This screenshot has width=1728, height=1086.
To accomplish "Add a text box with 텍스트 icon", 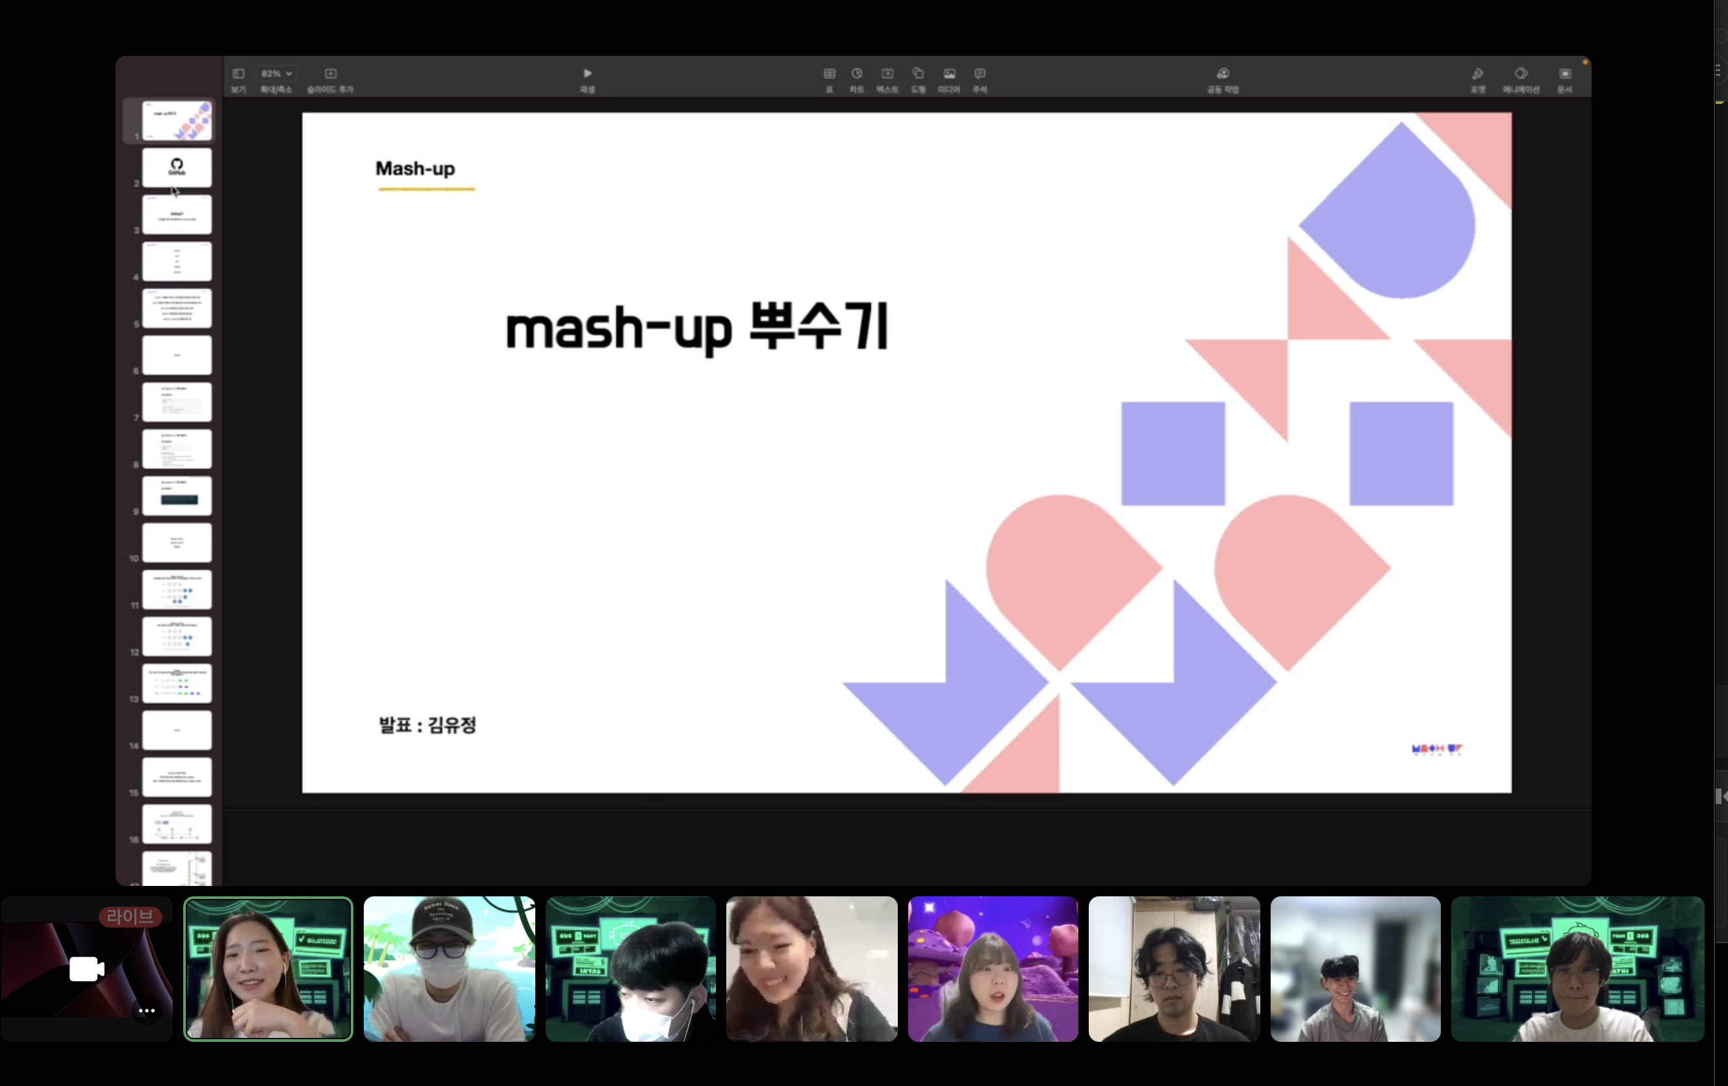I will [887, 74].
